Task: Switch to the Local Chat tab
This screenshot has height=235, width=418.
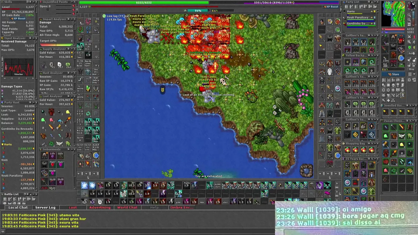Action: 18,208
